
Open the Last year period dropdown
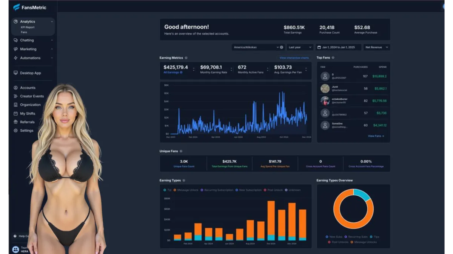pos(300,47)
